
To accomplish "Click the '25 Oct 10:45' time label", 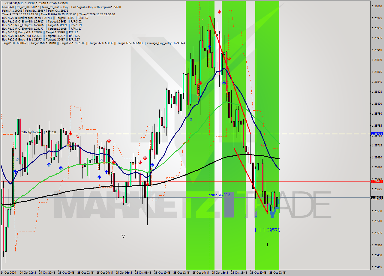I will pyautogui.click(x=162, y=273).
